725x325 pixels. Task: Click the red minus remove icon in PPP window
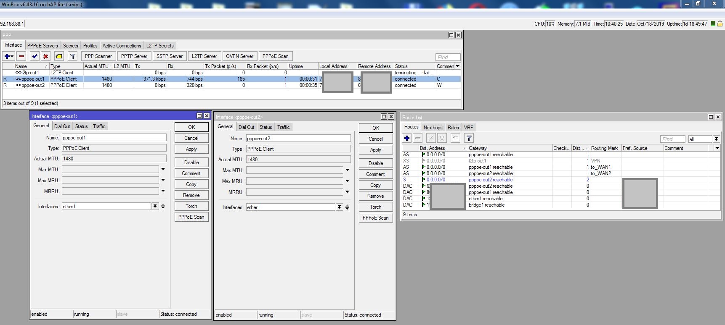click(21, 56)
